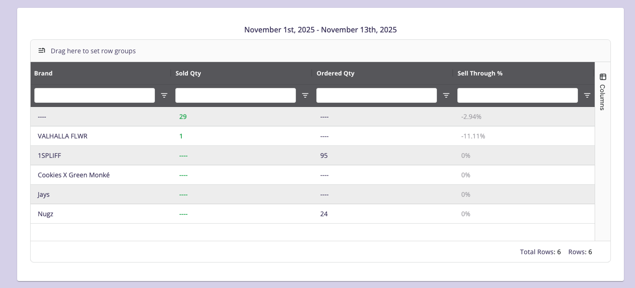The width and height of the screenshot is (635, 288).
Task: Sort by the Ordered Qty column header
Action: [x=335, y=73]
